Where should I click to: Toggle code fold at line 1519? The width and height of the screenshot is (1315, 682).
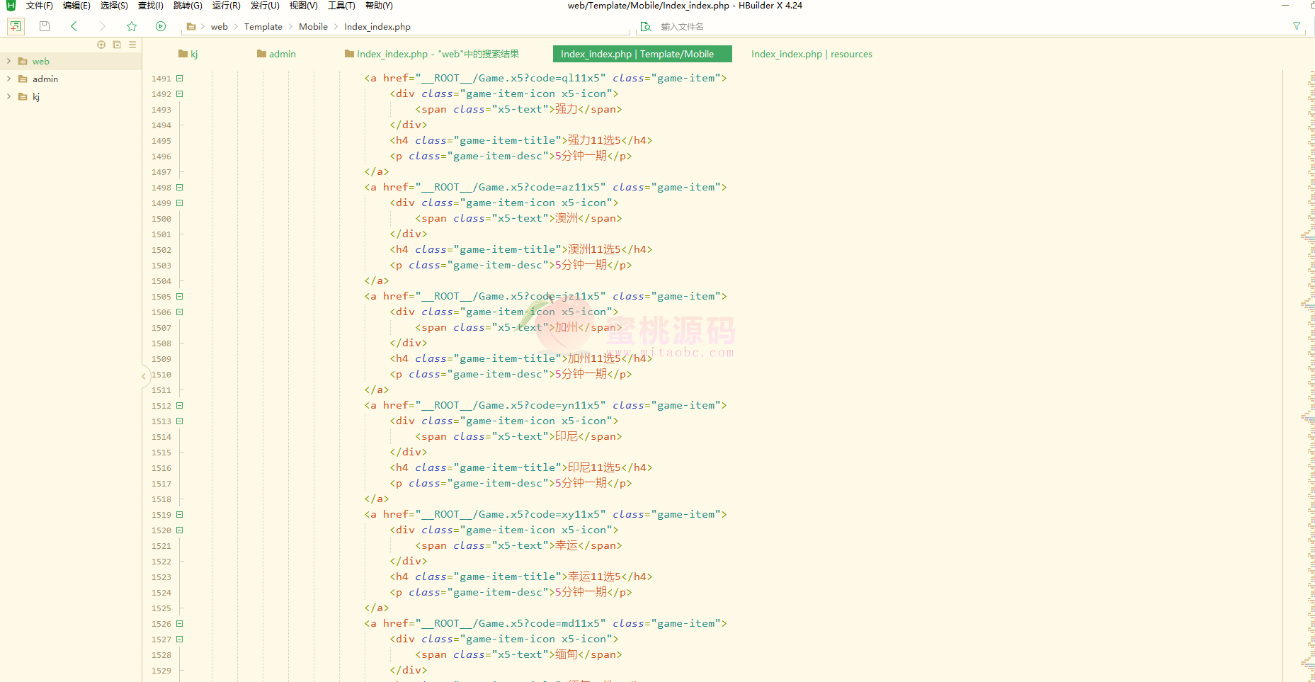tap(180, 515)
